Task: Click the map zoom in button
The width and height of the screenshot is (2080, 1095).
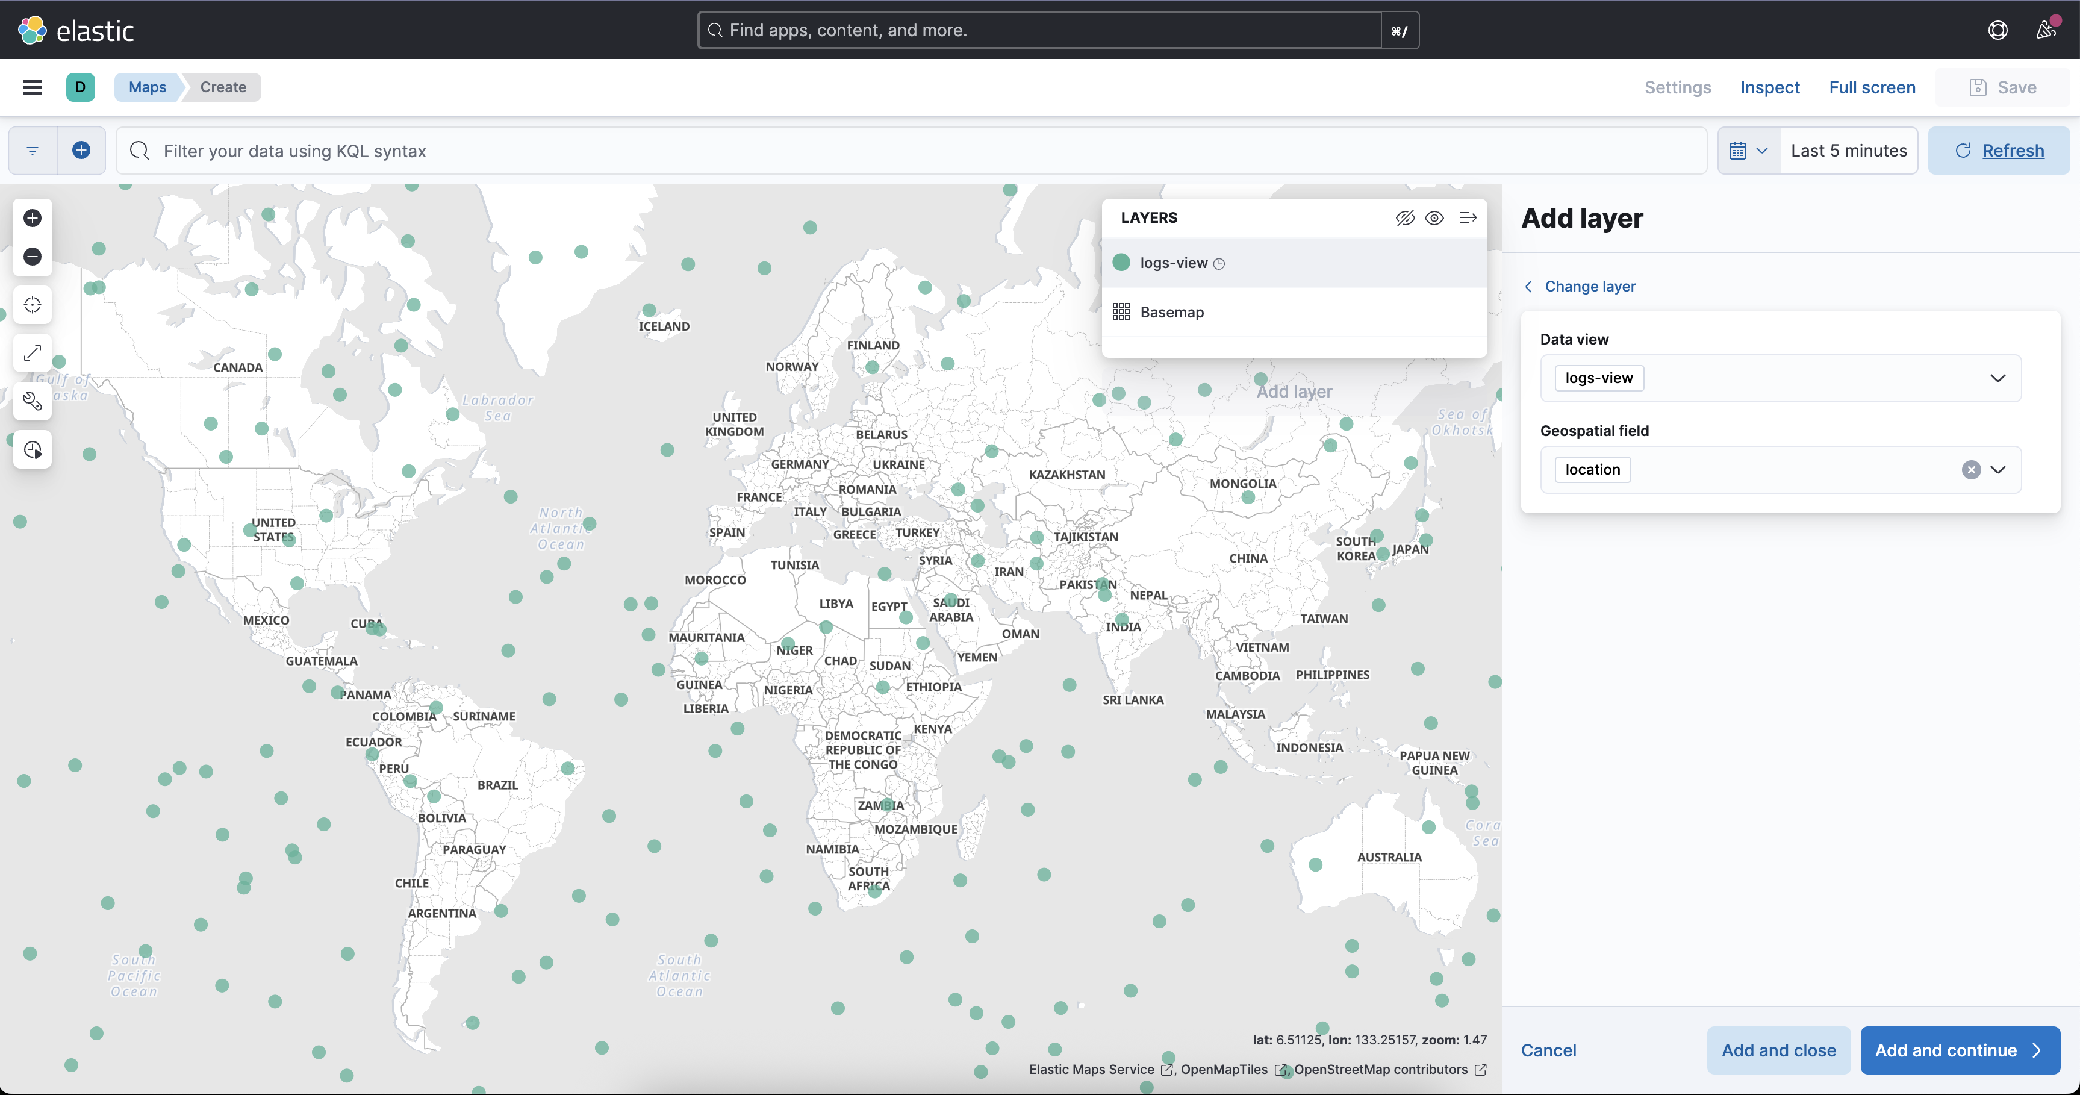Action: [33, 218]
